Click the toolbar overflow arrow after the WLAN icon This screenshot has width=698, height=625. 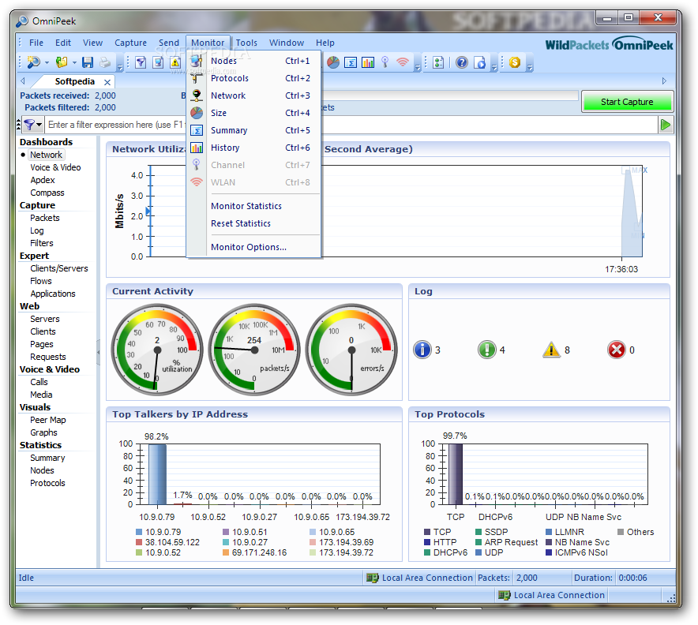click(x=417, y=68)
